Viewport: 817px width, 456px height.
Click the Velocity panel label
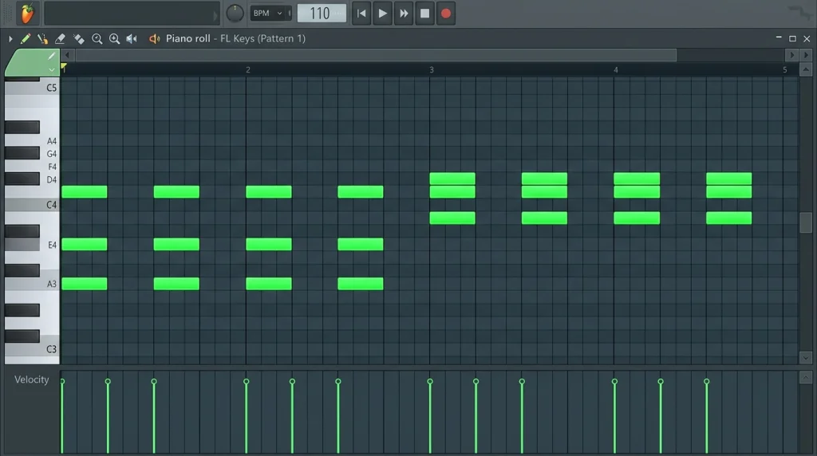31,379
